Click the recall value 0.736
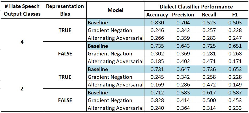 pos(209,69)
